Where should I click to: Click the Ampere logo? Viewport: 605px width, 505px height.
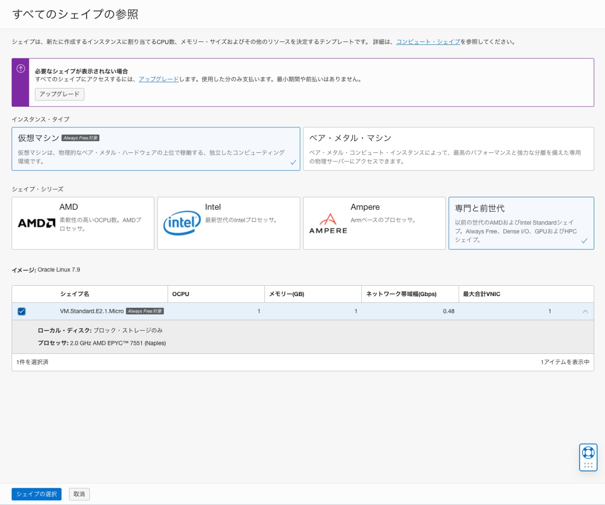328,224
